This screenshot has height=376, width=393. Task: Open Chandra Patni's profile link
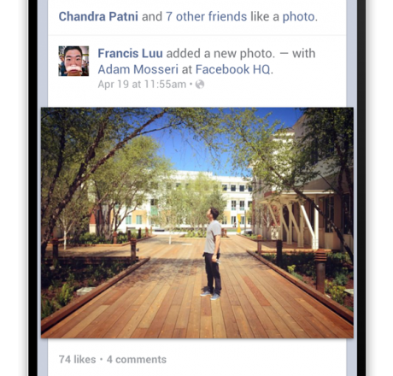pyautogui.click(x=98, y=16)
